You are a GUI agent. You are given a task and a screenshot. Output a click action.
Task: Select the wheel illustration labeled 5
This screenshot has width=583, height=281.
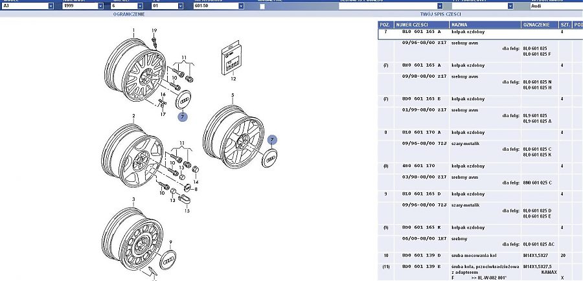click(x=233, y=137)
